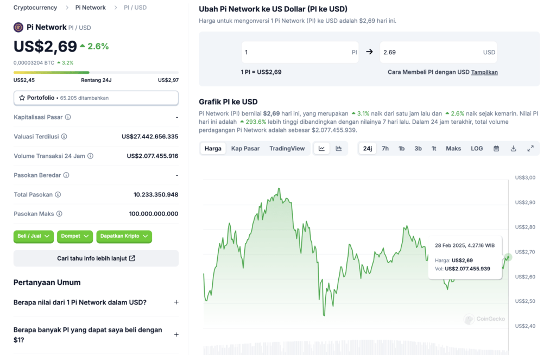Open info icon next to Pasokan Beredar
This screenshot has width=556, height=355.
66,175
